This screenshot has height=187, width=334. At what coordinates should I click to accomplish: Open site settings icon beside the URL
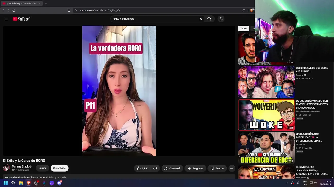tap(76, 10)
